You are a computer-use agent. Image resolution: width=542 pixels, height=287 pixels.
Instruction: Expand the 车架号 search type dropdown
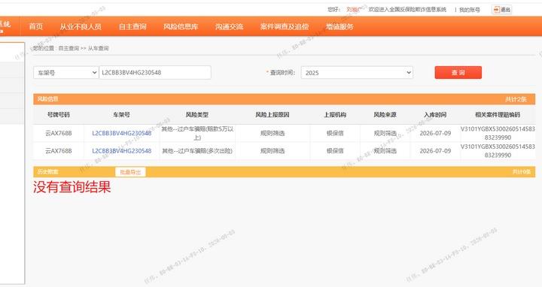pos(66,73)
